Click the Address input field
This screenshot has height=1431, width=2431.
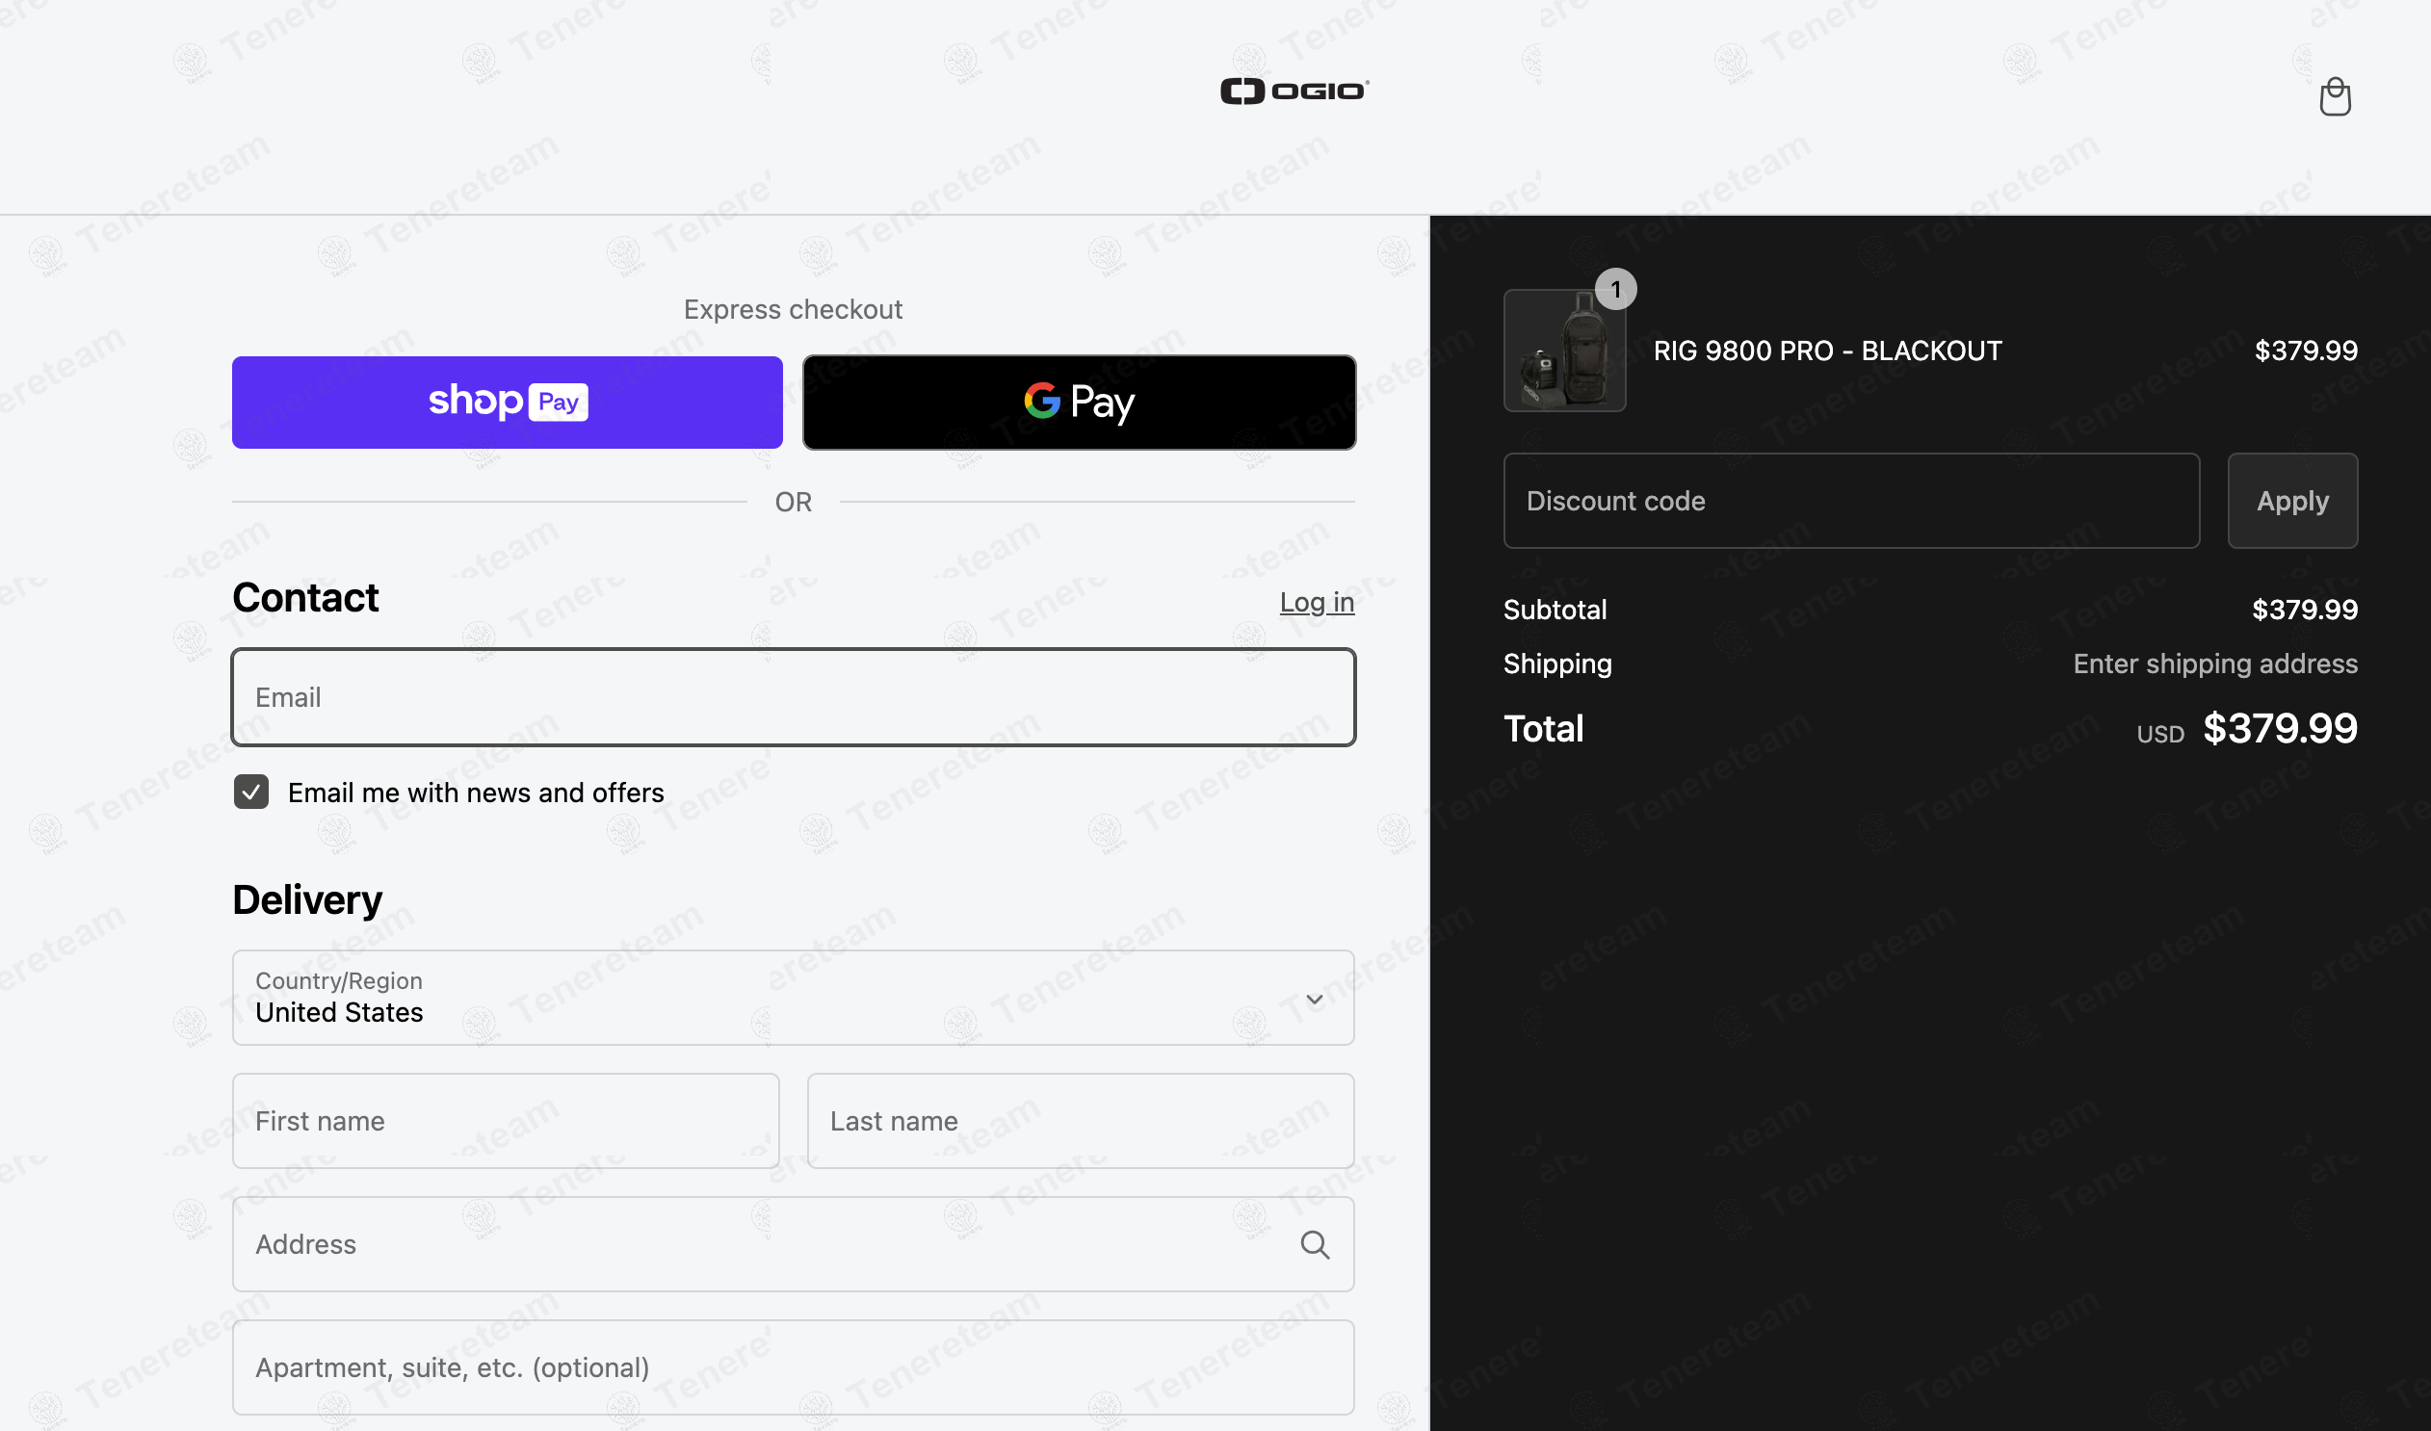point(762,1244)
